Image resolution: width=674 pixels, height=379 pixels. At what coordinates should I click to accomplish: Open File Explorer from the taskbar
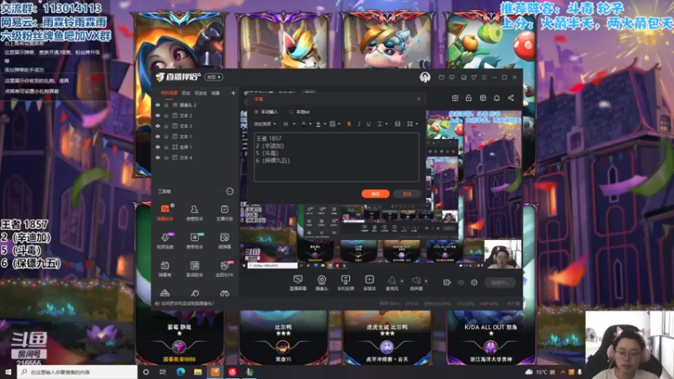198,371
